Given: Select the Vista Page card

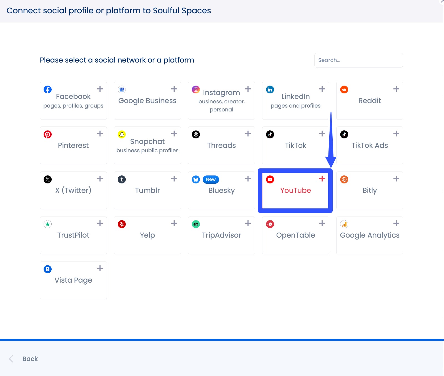Looking at the screenshot, I should 73,280.
